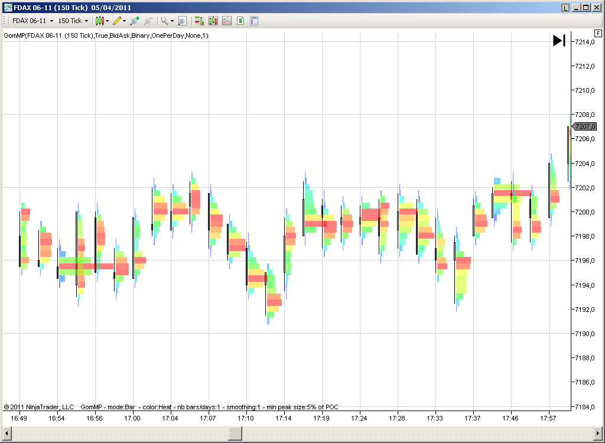Open the strategies dollar sign icon
605x443 pixels.
tap(240, 21)
